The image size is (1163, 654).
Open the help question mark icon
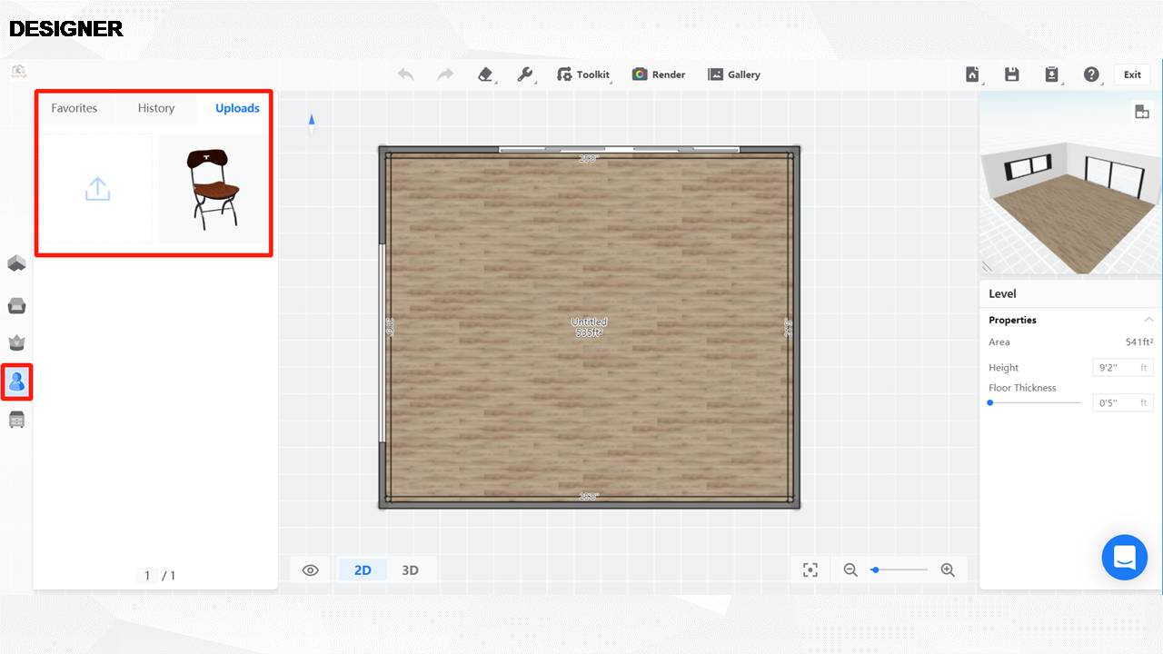1091,74
